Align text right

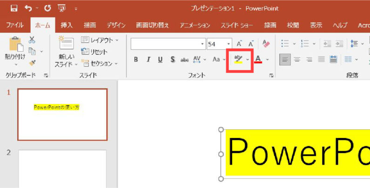pyautogui.click(x=309, y=59)
